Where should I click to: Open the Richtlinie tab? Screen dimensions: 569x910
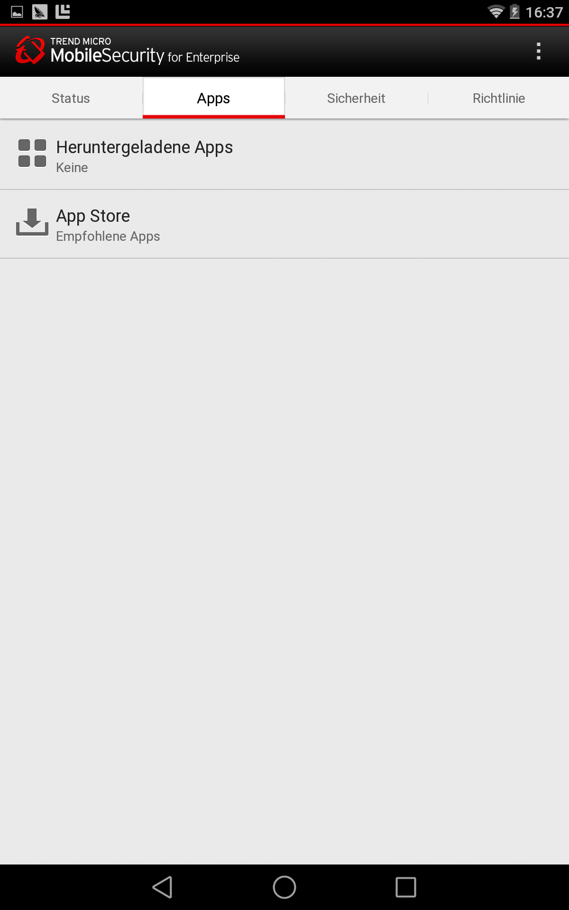point(499,98)
